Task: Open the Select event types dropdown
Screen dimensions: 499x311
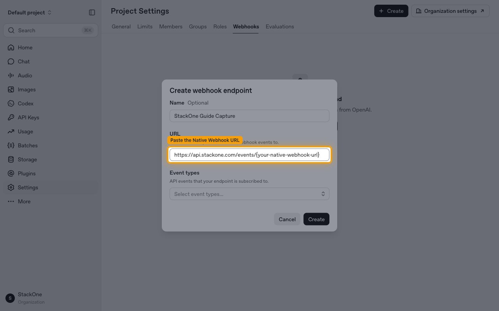Action: point(249,194)
